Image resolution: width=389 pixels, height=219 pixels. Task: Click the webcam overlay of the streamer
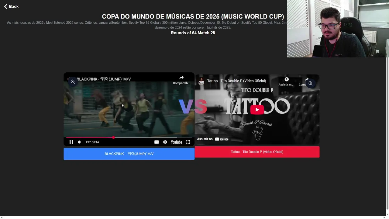point(338,29)
